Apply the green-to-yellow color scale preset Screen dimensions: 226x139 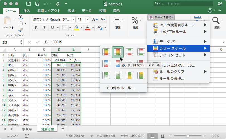(x=129, y=75)
